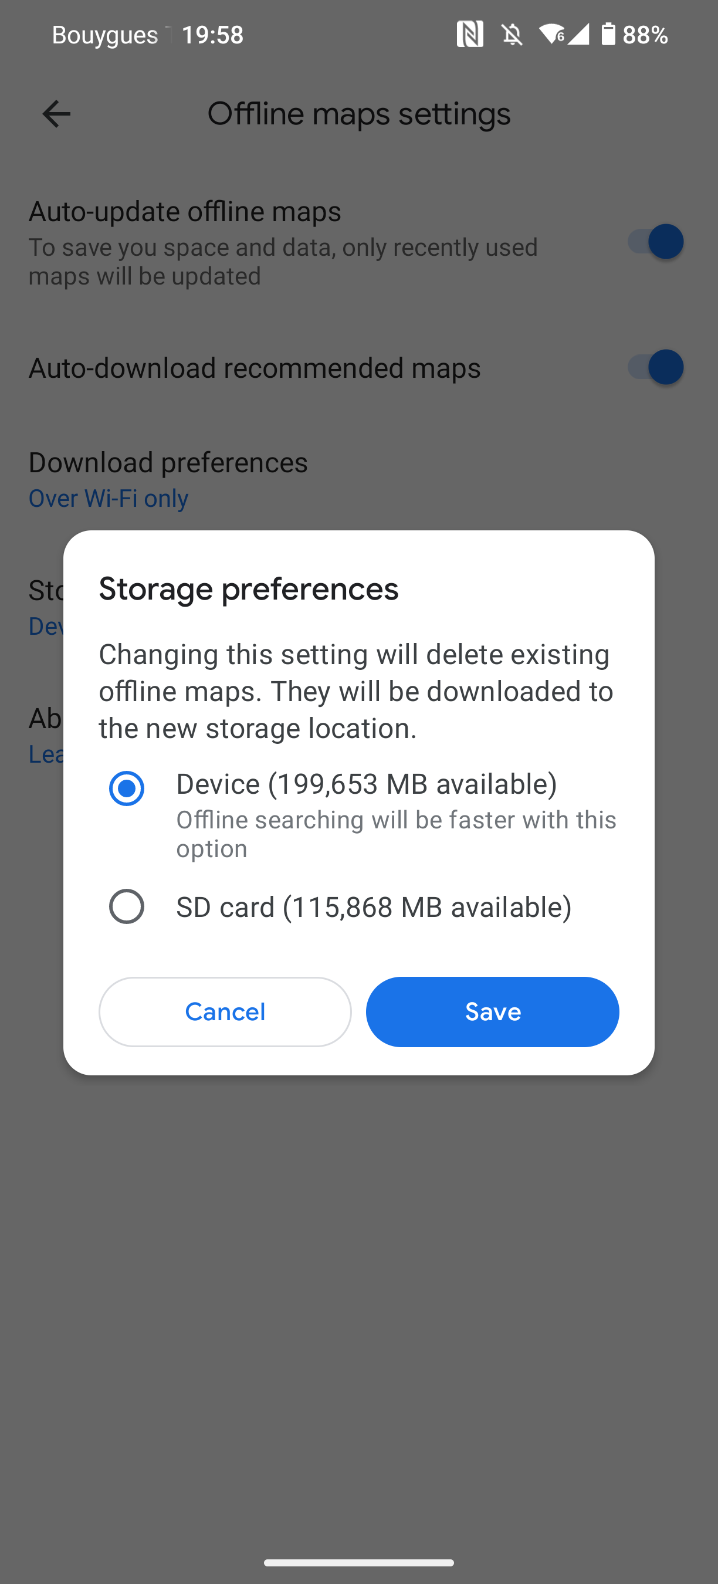Screen dimensions: 718x1584
Task: Tap "Over Wi-Fi only" value
Action: coord(108,498)
